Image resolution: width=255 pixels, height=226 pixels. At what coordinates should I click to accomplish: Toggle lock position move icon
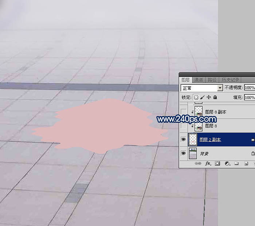point(209,97)
